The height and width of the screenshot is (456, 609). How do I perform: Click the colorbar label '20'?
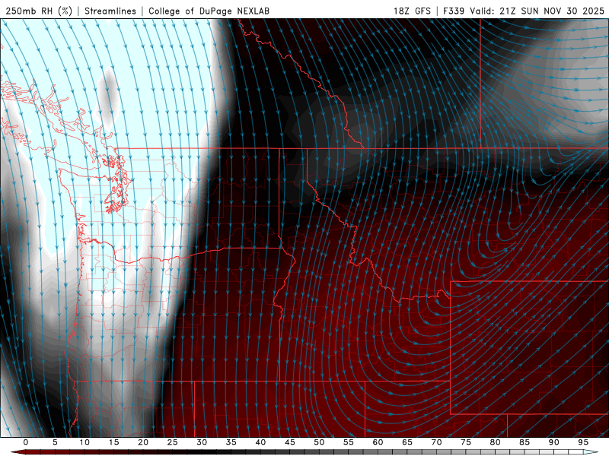pyautogui.click(x=143, y=442)
